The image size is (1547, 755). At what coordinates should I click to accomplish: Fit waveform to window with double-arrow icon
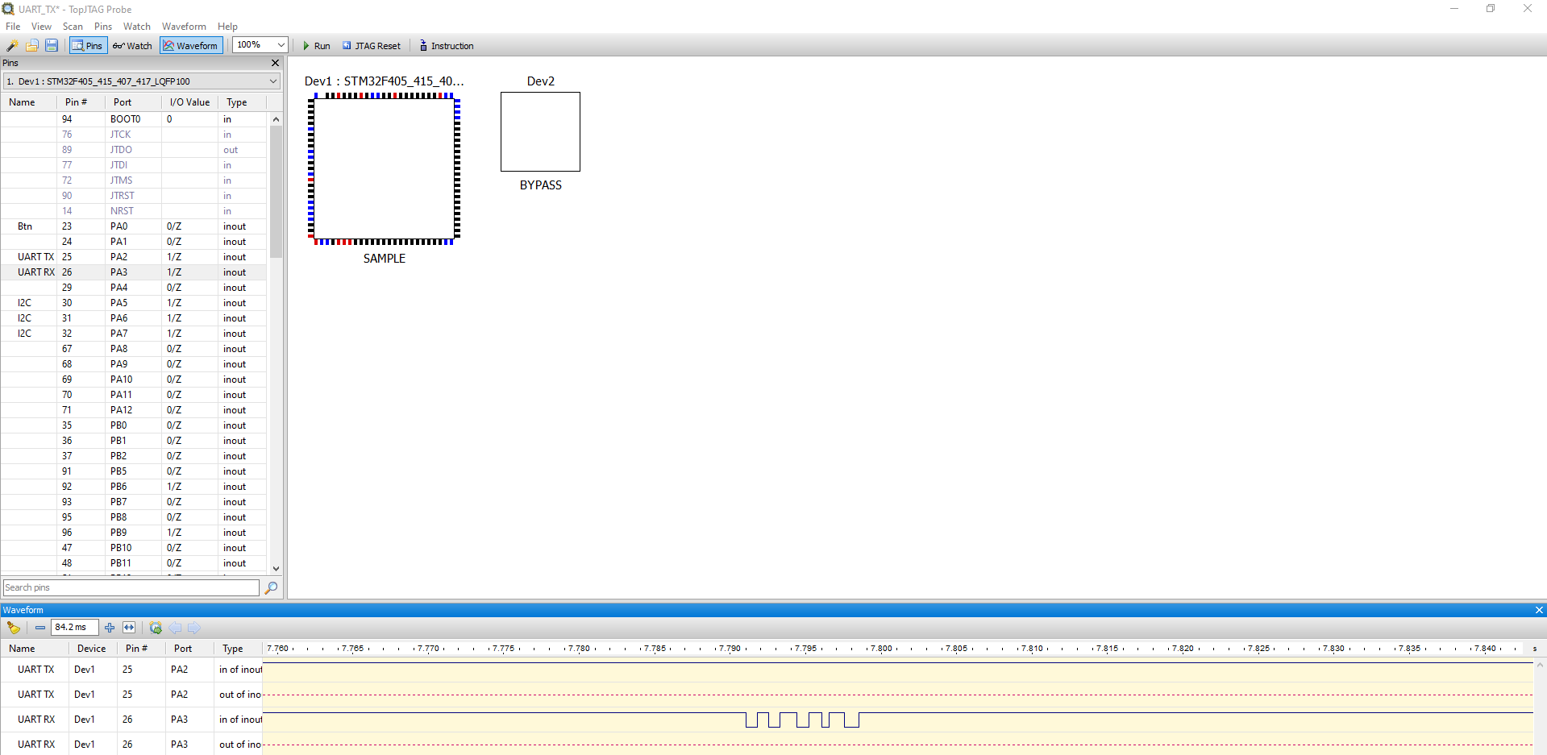(129, 628)
